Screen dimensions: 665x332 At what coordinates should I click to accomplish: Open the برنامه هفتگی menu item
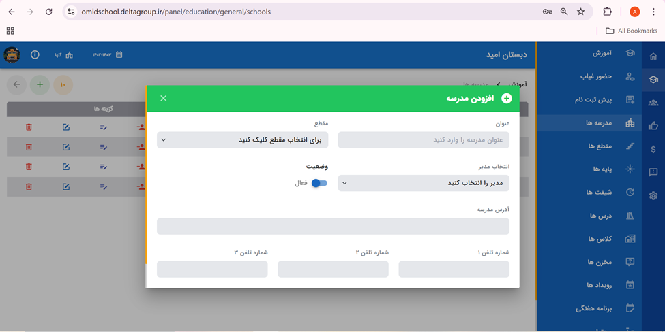point(589,308)
